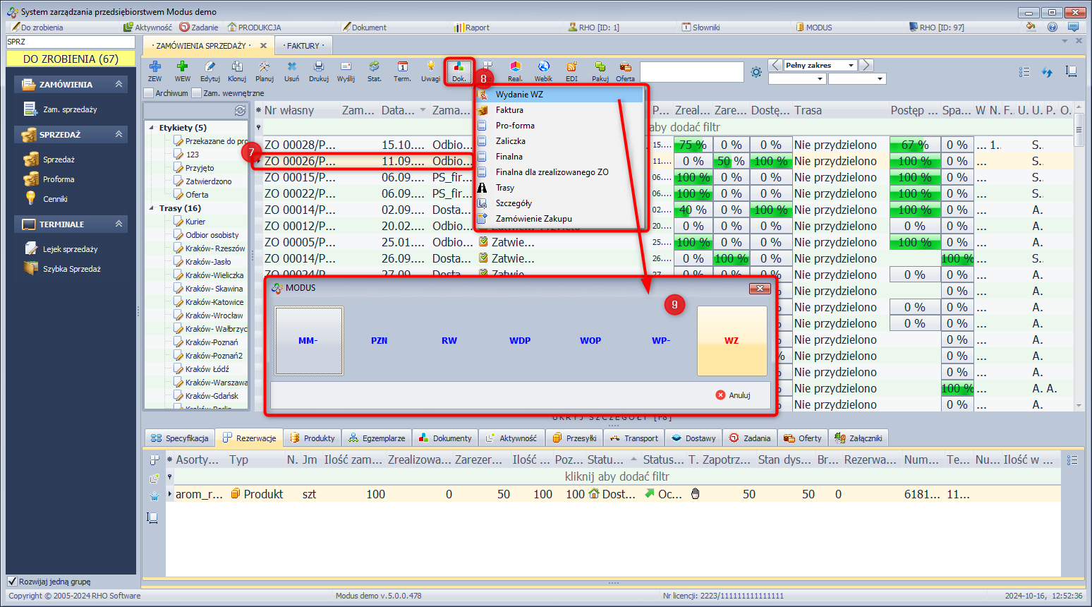This screenshot has height=607, width=1092.
Task: Click the EDI toolbar icon
Action: (571, 71)
